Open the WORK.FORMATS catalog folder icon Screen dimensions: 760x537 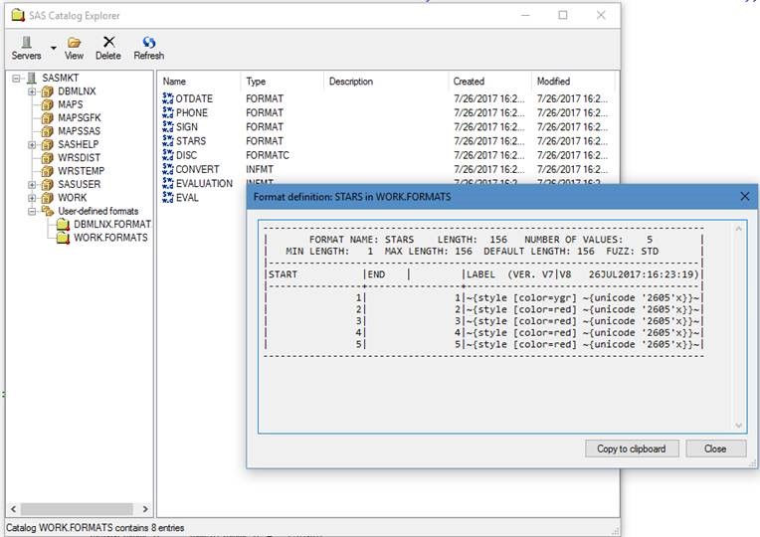pyautogui.click(x=63, y=238)
